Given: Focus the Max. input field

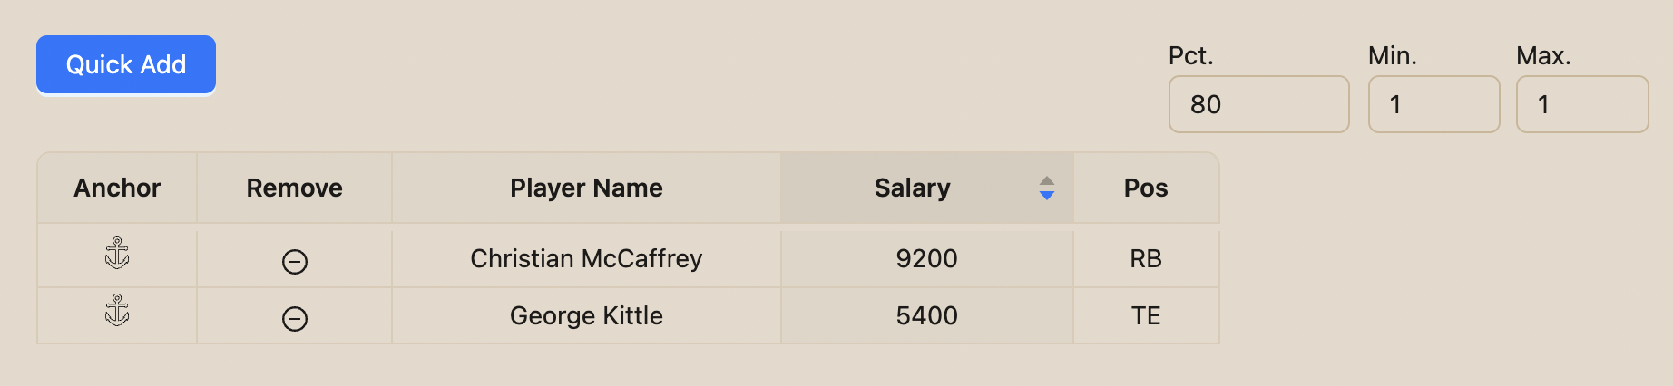Looking at the screenshot, I should pyautogui.click(x=1582, y=104).
